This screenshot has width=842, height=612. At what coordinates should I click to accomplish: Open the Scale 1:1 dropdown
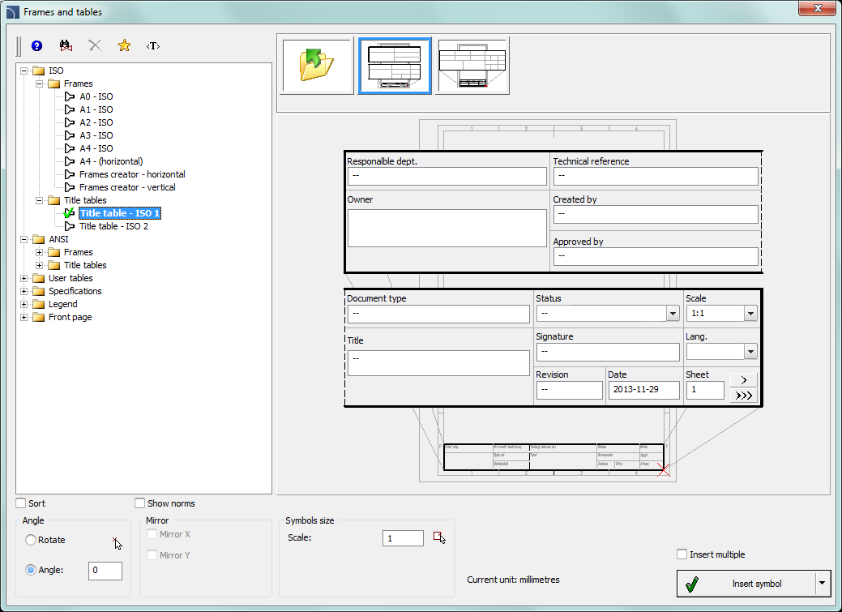pyautogui.click(x=750, y=314)
